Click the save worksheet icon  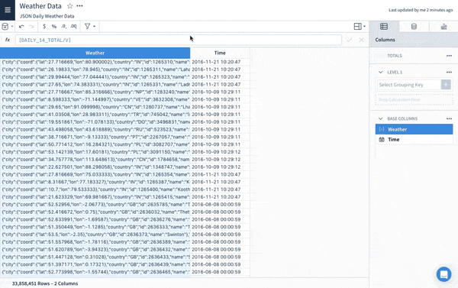[x=5, y=26]
